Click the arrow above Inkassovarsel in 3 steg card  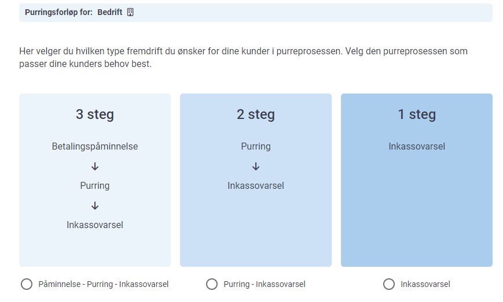[x=95, y=206]
